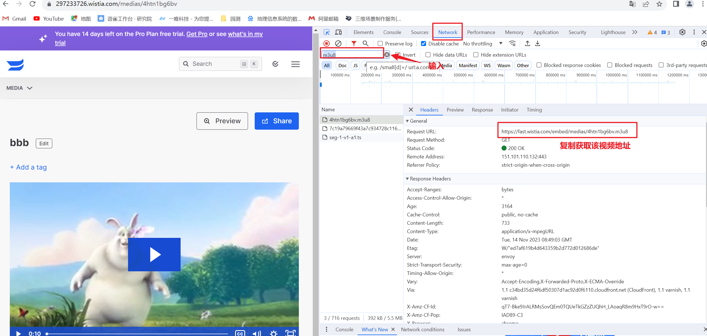Clear the network log
707x336 pixels.
pos(338,43)
